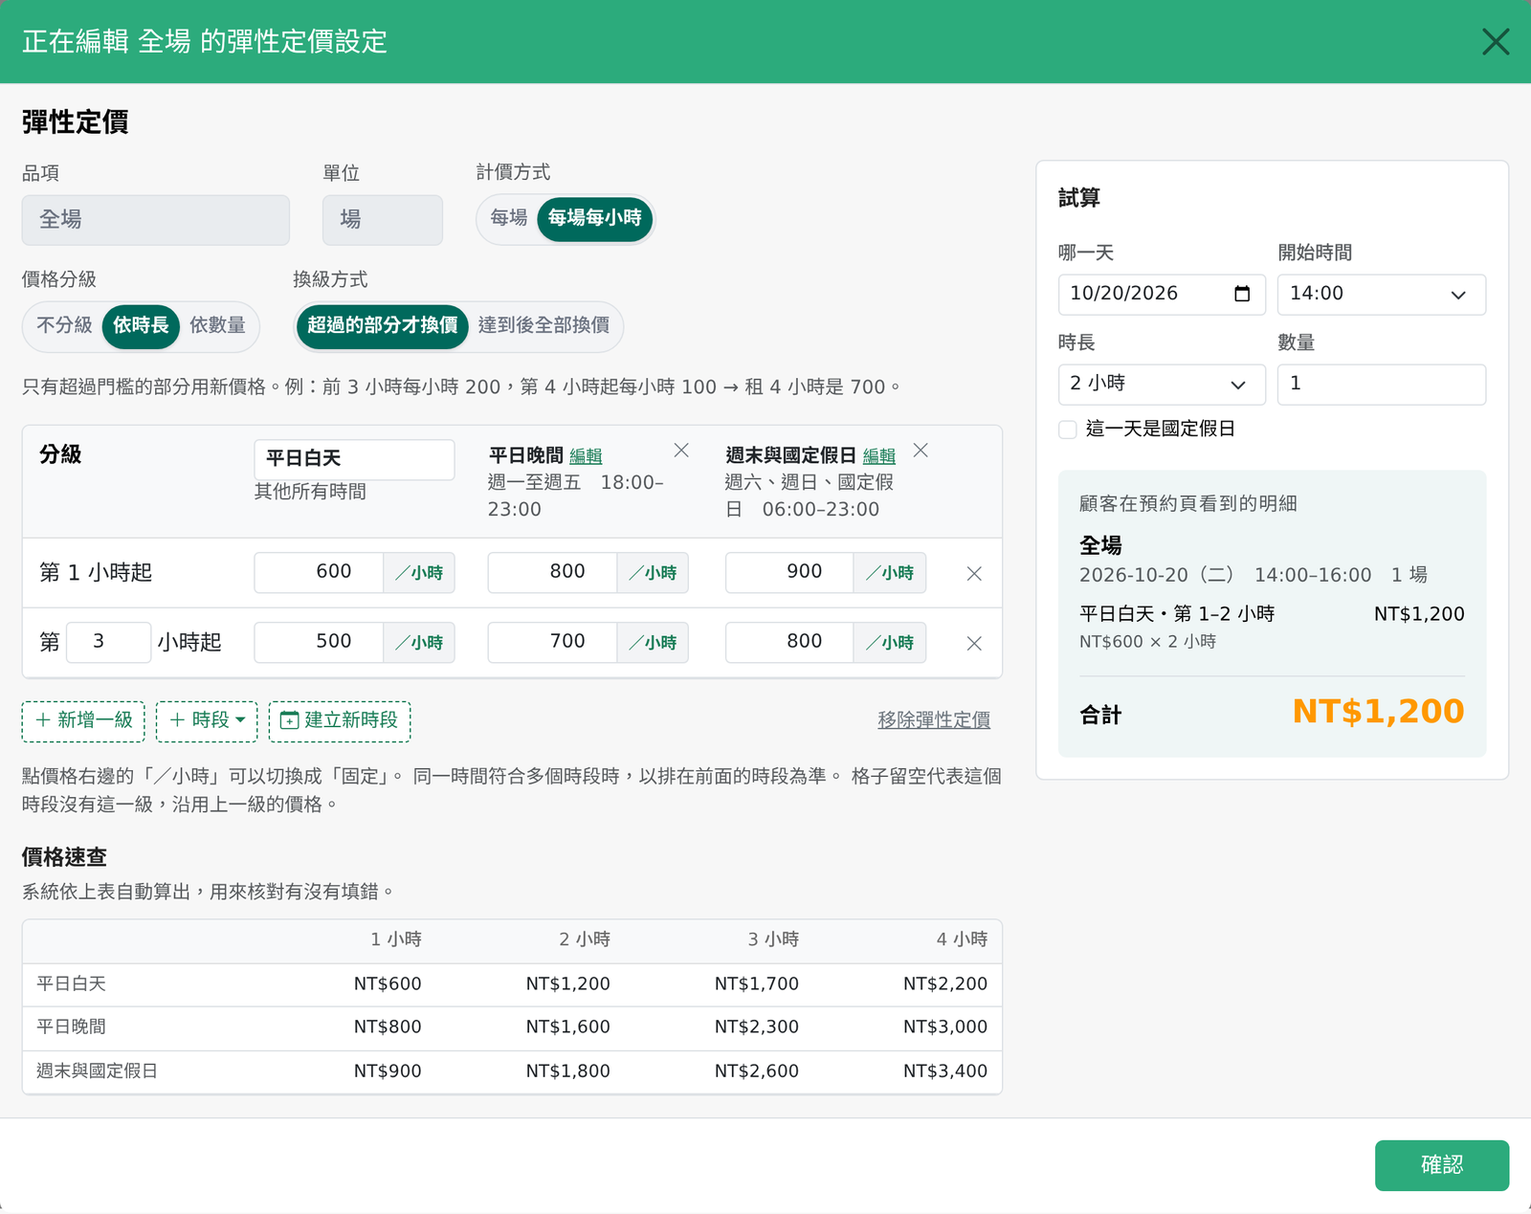Edit the 數量 quantity field
This screenshot has height=1214, width=1531.
[x=1382, y=385]
